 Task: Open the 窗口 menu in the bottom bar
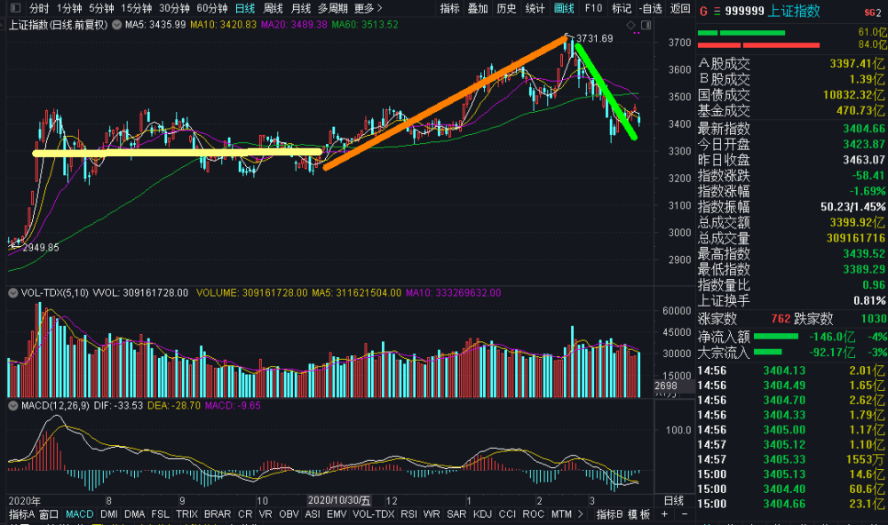pos(49,514)
